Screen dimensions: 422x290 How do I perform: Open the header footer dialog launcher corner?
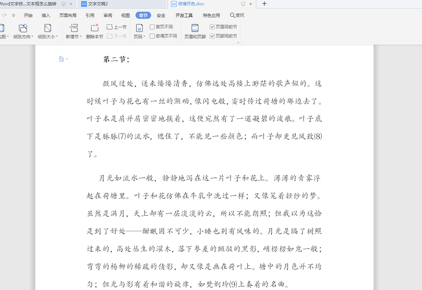click(238, 42)
